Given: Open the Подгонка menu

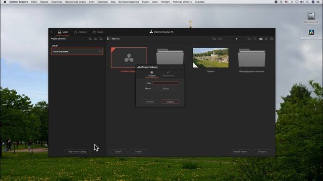Looking at the screenshot, I should 57,2.
